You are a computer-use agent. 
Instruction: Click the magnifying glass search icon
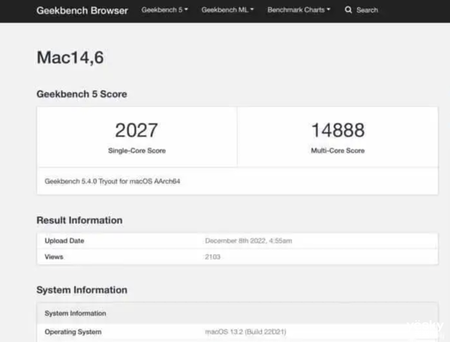[348, 10]
